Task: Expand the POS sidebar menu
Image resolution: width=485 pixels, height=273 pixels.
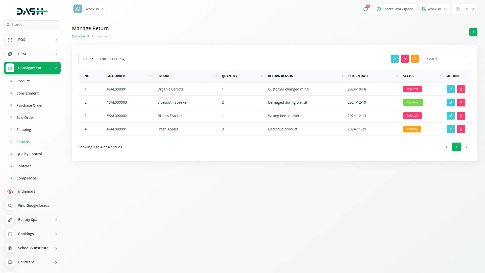Action: (x=32, y=40)
